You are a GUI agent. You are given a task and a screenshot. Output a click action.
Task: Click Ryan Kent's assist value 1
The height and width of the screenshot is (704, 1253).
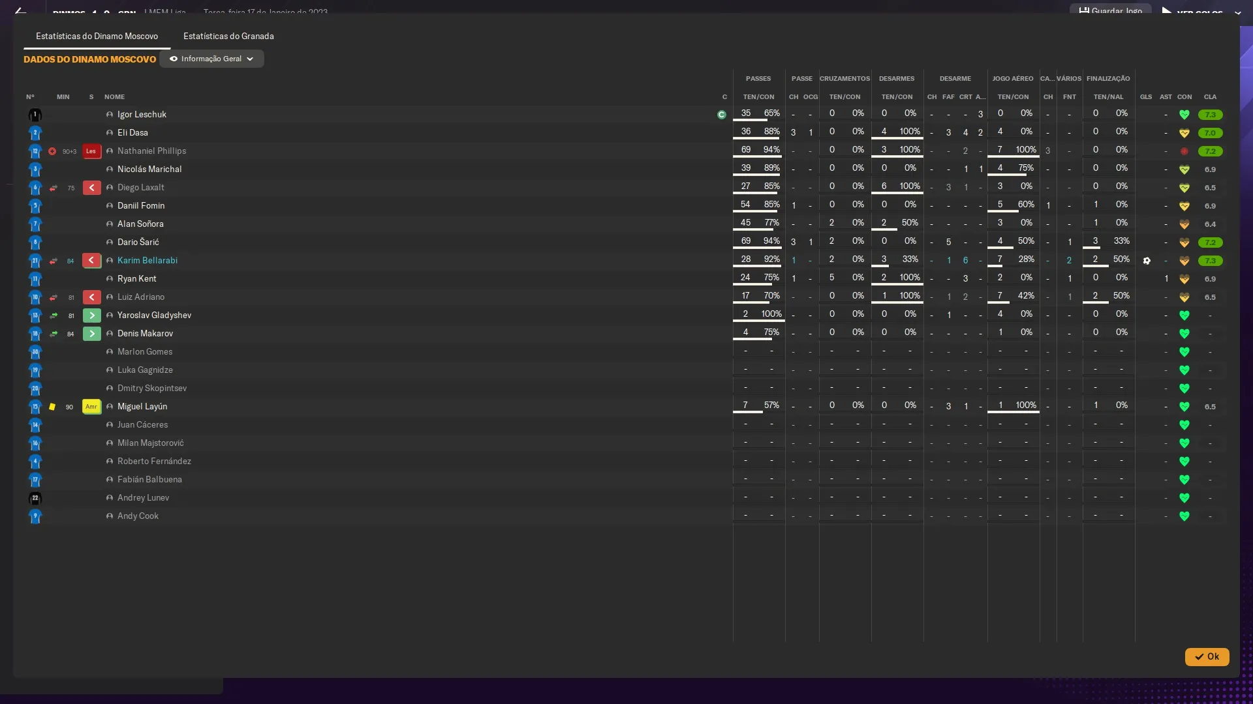tap(1166, 279)
